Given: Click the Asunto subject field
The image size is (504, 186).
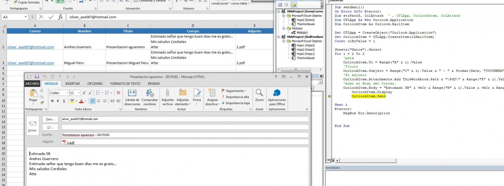Looking at the screenshot, I should [x=185, y=135].
